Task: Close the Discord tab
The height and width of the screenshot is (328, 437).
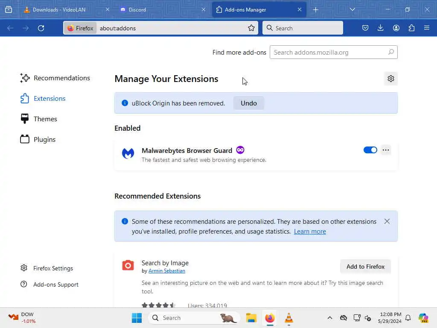Action: click(x=204, y=9)
